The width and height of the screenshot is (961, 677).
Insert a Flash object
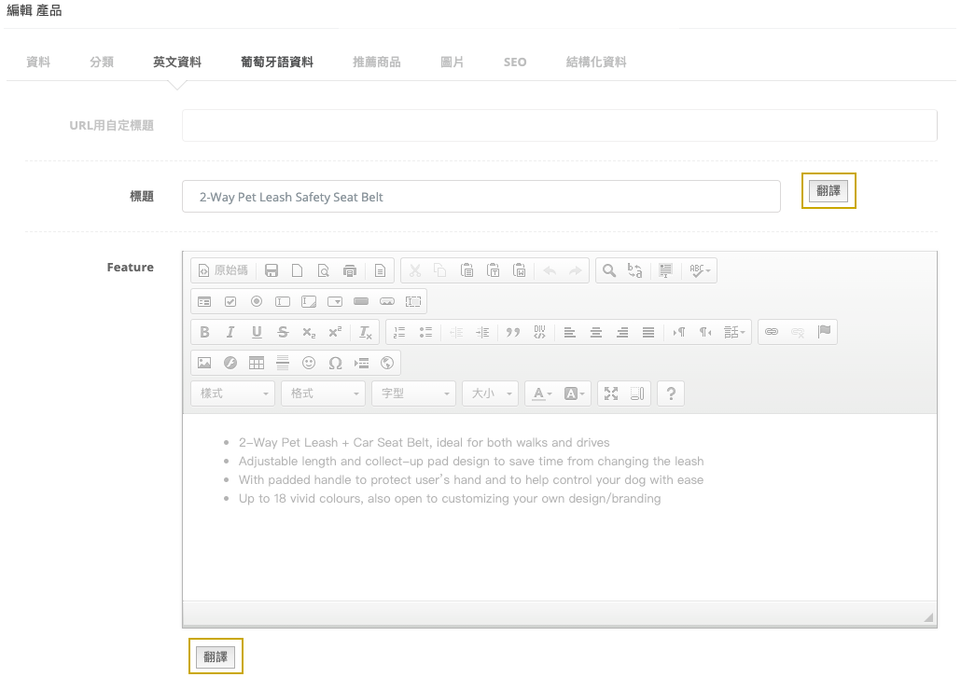pos(230,363)
